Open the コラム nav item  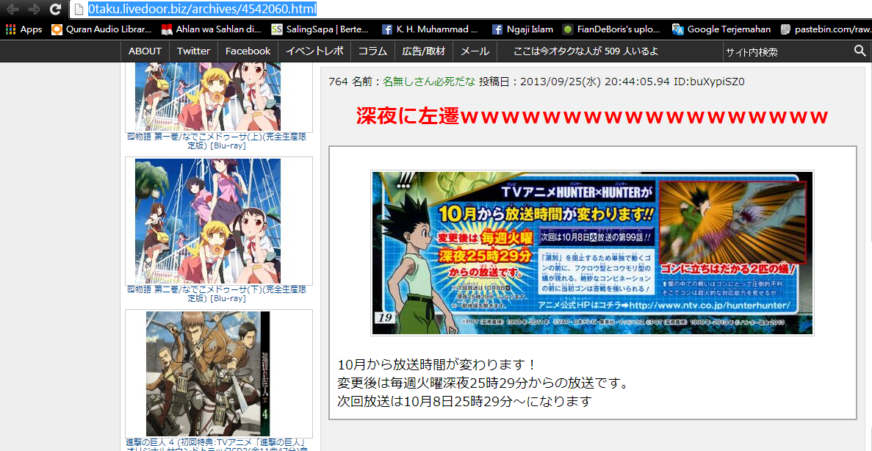click(372, 51)
